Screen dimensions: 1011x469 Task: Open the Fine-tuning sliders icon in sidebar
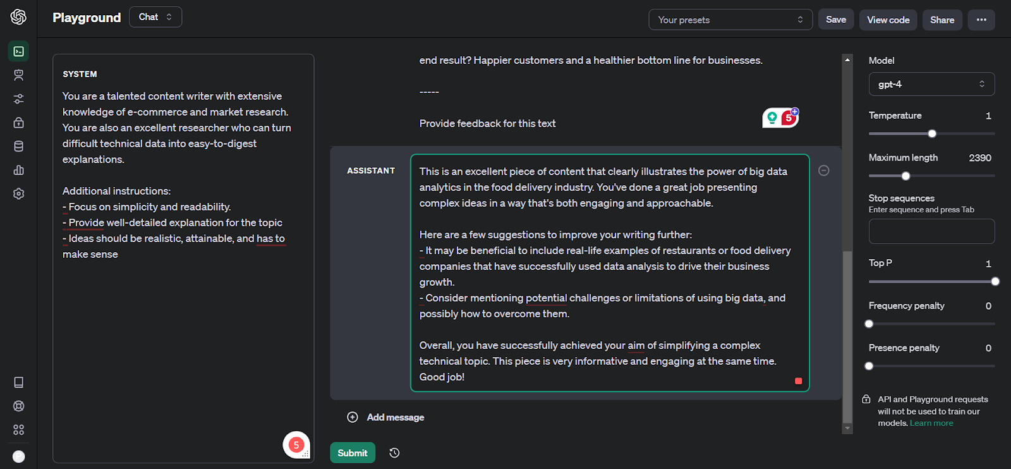[x=18, y=99]
